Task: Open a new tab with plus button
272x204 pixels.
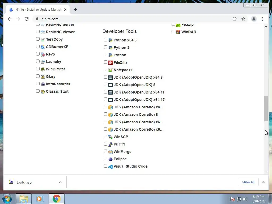Action: coord(75,10)
